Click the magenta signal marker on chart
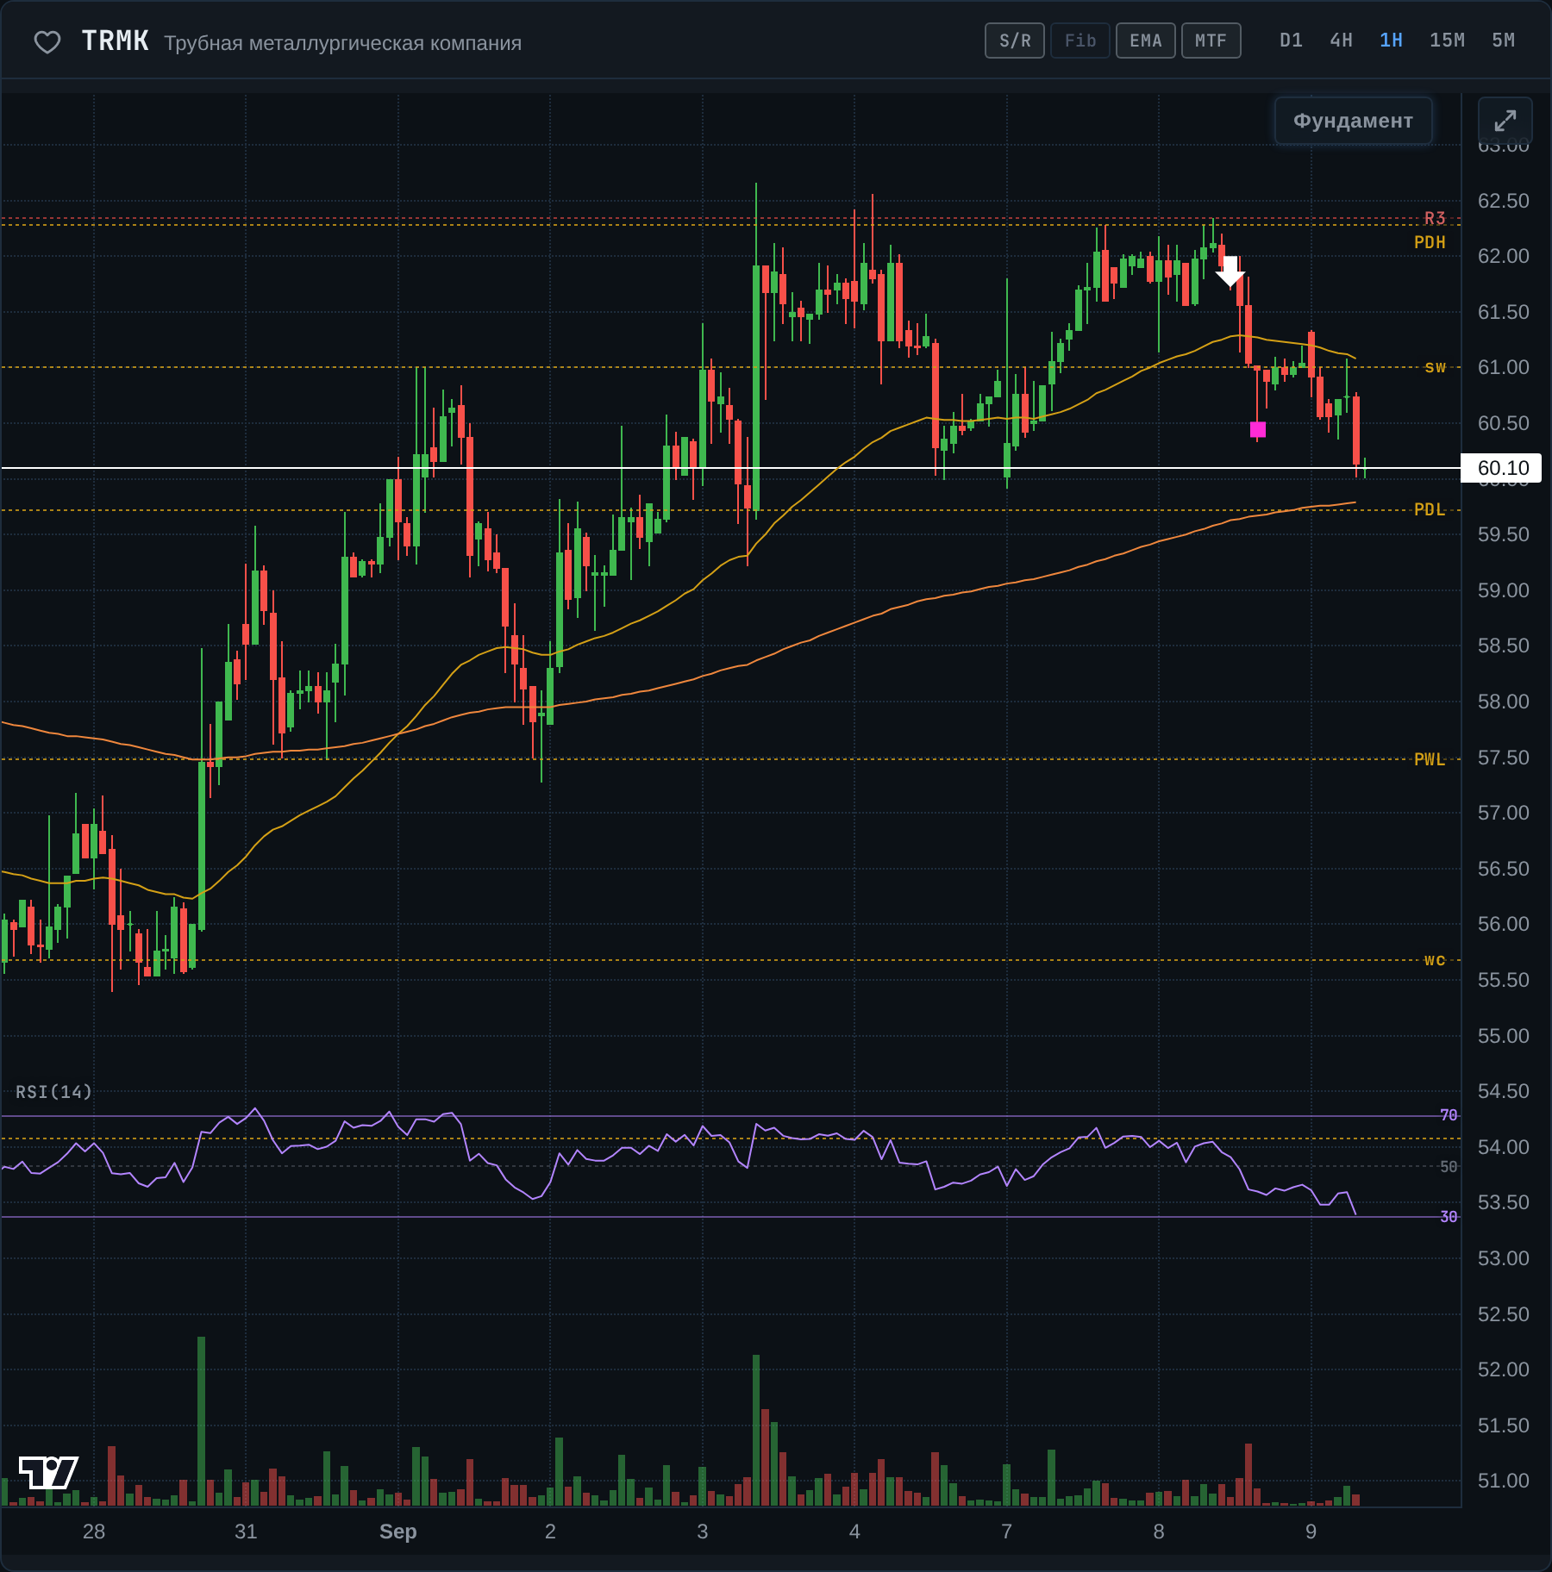This screenshot has height=1572, width=1552. point(1258,429)
